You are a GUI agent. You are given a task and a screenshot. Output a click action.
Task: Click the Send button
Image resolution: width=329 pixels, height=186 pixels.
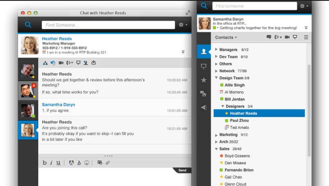[x=182, y=170]
